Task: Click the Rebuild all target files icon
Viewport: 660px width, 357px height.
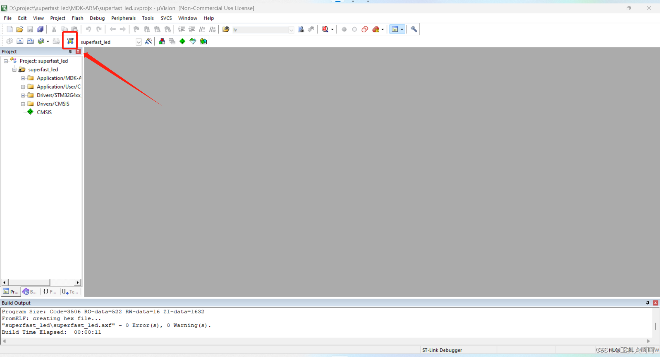Action: pos(30,41)
